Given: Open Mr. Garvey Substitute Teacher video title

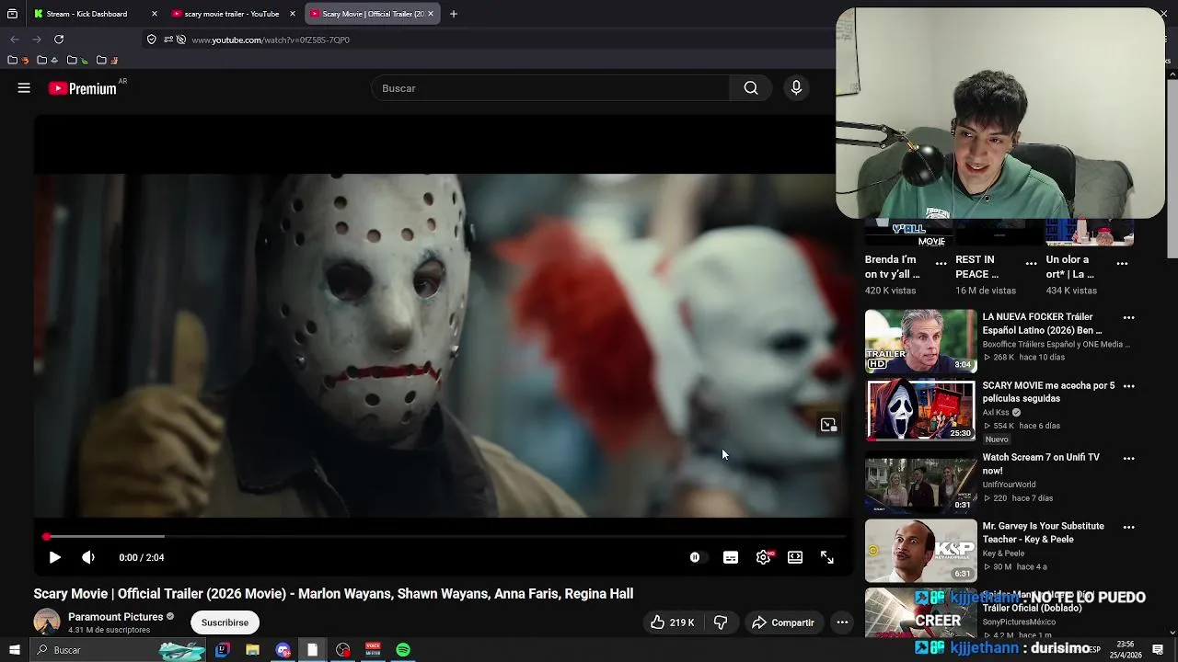Looking at the screenshot, I should [1043, 532].
